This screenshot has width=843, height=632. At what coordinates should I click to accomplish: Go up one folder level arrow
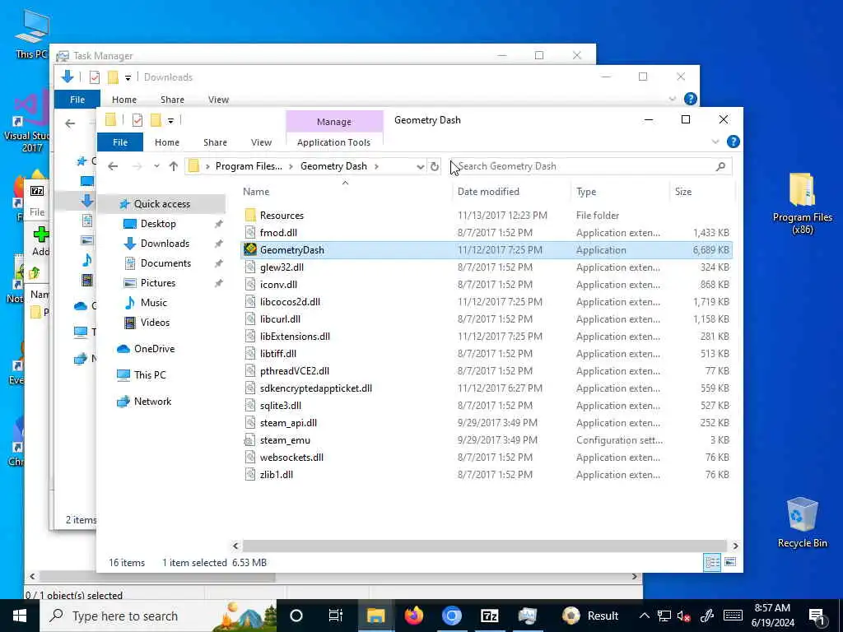click(x=173, y=166)
